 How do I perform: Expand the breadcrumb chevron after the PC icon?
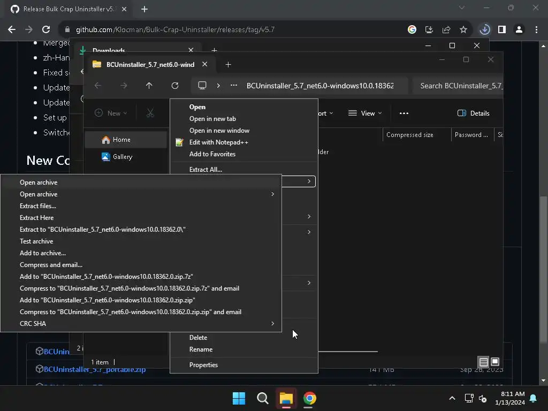coord(218,86)
